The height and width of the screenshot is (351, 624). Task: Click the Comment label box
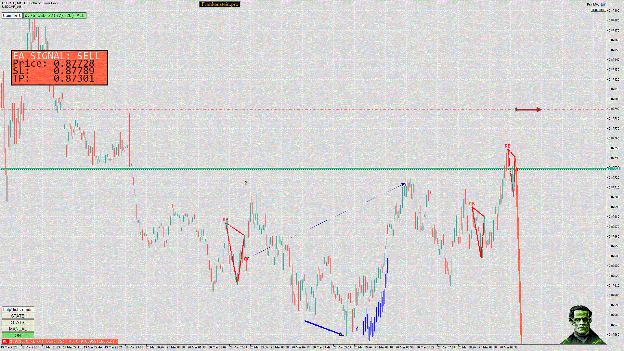click(12, 15)
